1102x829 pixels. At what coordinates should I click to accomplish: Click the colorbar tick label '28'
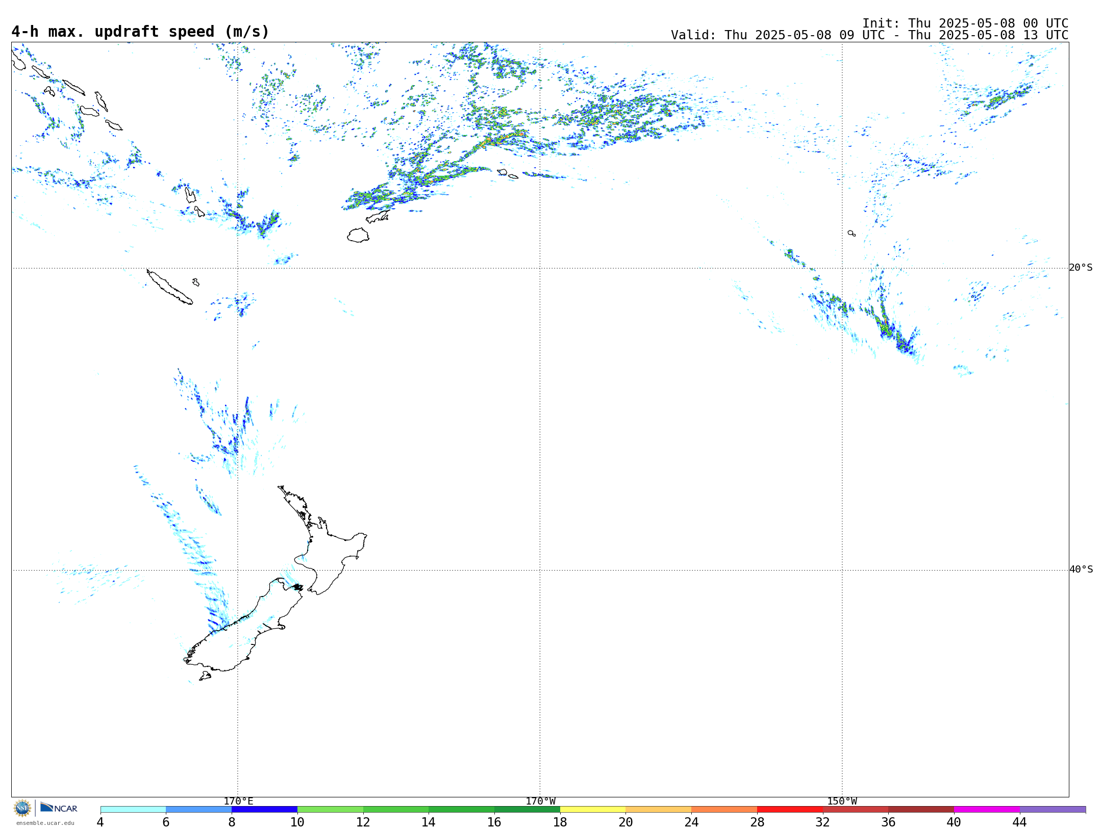[757, 822]
